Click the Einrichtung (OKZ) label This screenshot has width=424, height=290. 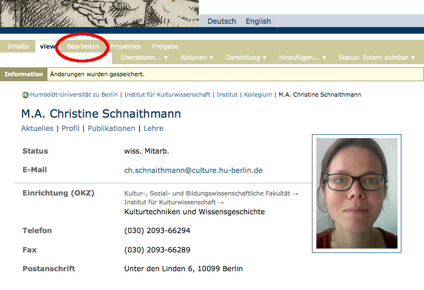click(59, 193)
